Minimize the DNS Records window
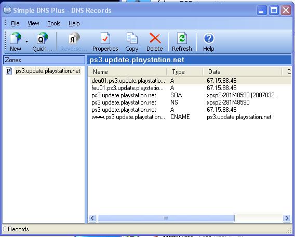The height and width of the screenshot is (237, 295). [262, 10]
